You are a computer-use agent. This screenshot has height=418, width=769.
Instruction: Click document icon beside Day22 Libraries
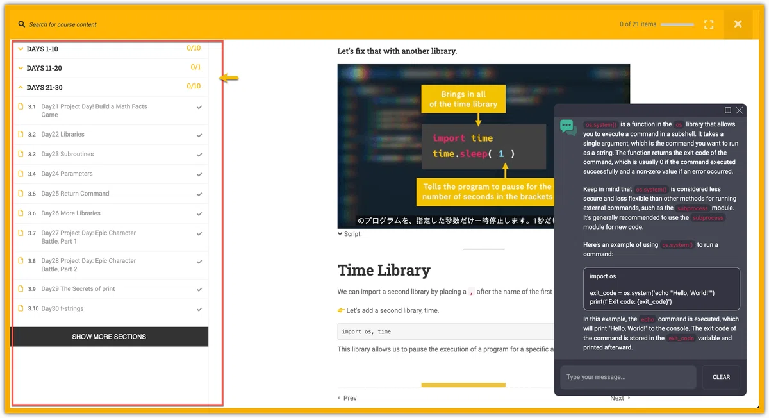(21, 135)
